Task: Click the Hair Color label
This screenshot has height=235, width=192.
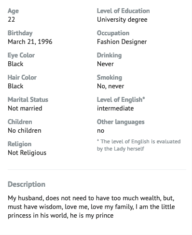Action: [x=22, y=77]
